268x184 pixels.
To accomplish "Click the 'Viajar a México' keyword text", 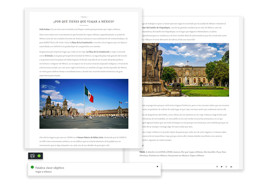I will (44, 172).
